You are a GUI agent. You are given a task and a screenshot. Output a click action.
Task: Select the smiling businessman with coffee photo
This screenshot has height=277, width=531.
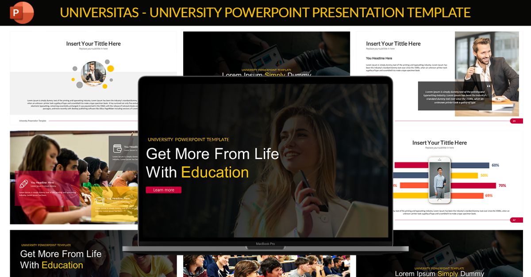coord(487,74)
